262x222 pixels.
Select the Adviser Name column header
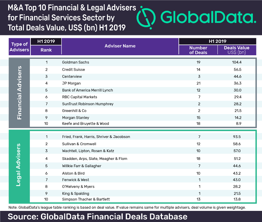120,46
